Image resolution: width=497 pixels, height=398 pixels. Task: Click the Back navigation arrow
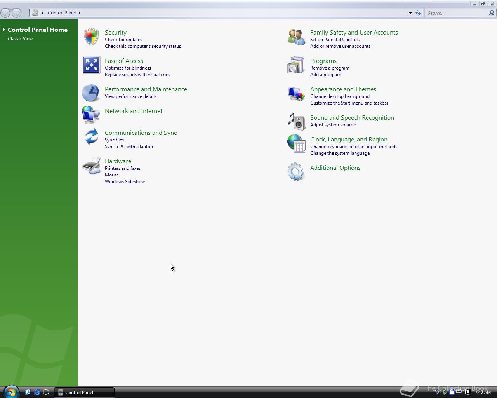tap(5, 13)
